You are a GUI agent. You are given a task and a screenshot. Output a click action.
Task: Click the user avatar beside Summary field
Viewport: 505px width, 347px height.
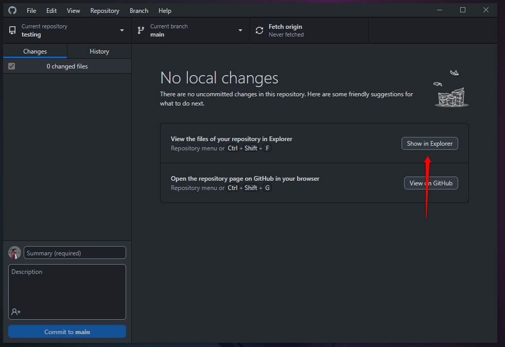tap(14, 253)
